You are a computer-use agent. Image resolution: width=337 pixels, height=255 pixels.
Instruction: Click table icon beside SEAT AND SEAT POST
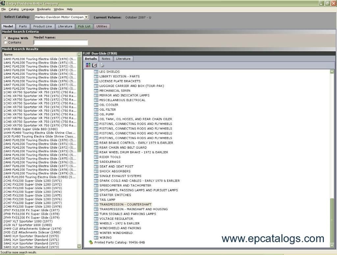(x=96, y=166)
